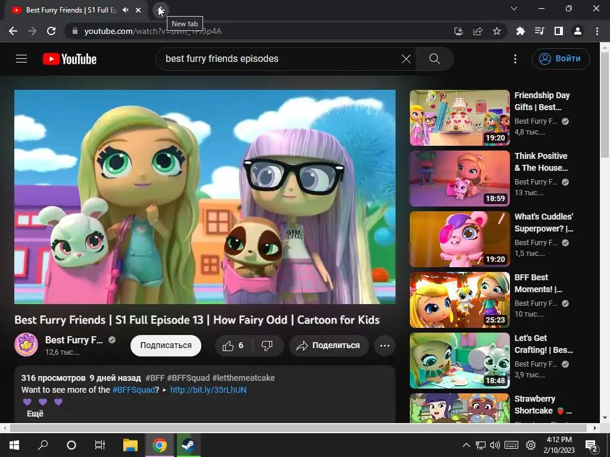Open Let's Get Crafting video thumbnail

(459, 360)
